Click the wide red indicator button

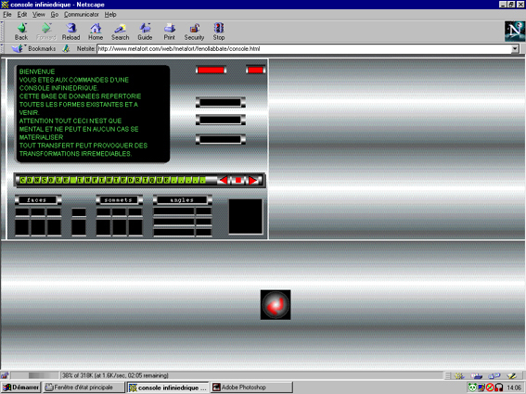[x=211, y=70]
